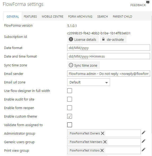
Task: Click the subscription Id value c2099b35-f642-4bb2-b1be-1b14ff83e631
Action: coord(99,33)
